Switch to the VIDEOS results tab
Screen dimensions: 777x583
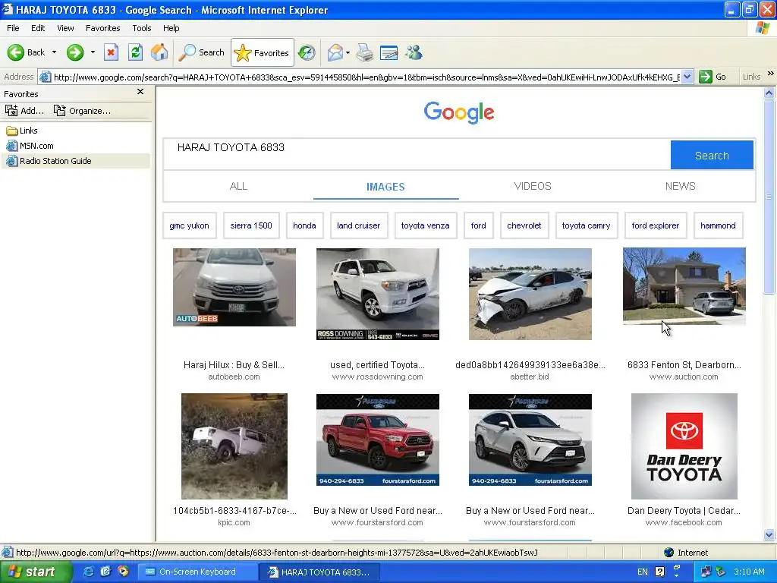pyautogui.click(x=533, y=187)
